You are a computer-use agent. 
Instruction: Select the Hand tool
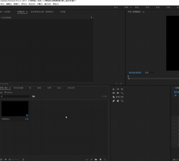pyautogui.click(x=118, y=101)
